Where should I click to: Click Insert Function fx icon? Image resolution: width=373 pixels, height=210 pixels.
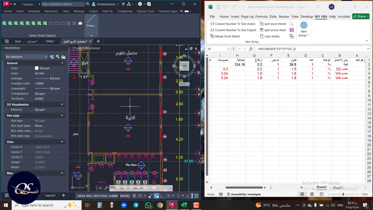[x=251, y=49]
